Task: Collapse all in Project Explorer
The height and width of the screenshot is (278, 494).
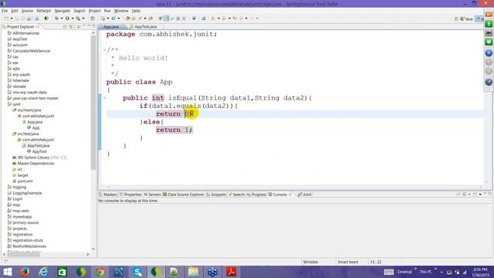Action: 65,27
